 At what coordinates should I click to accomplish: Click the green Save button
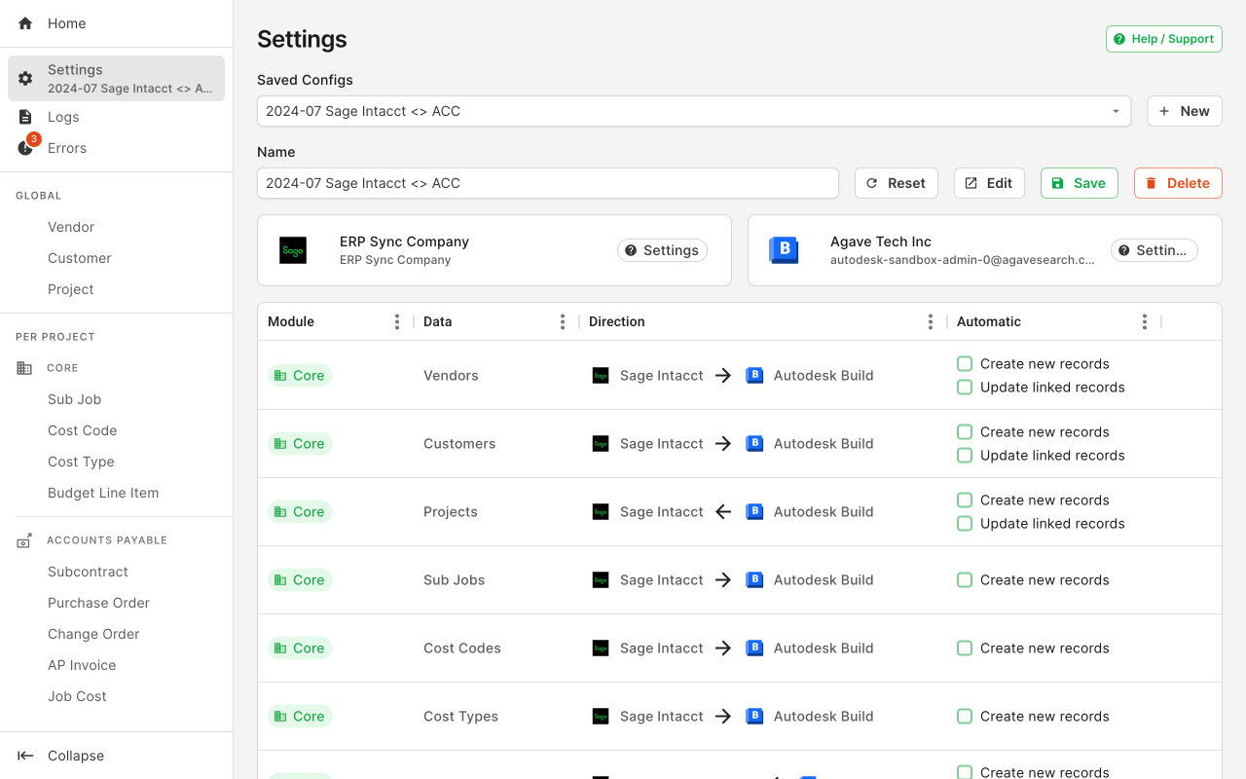pyautogui.click(x=1080, y=183)
